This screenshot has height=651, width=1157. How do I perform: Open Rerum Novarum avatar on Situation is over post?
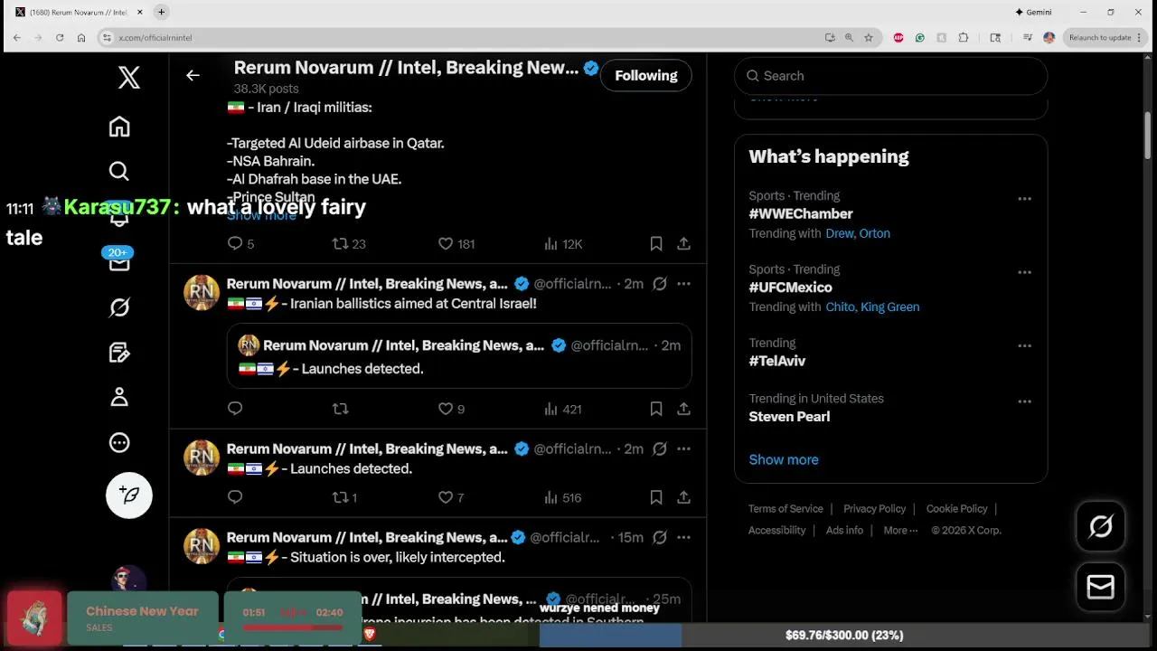202,546
